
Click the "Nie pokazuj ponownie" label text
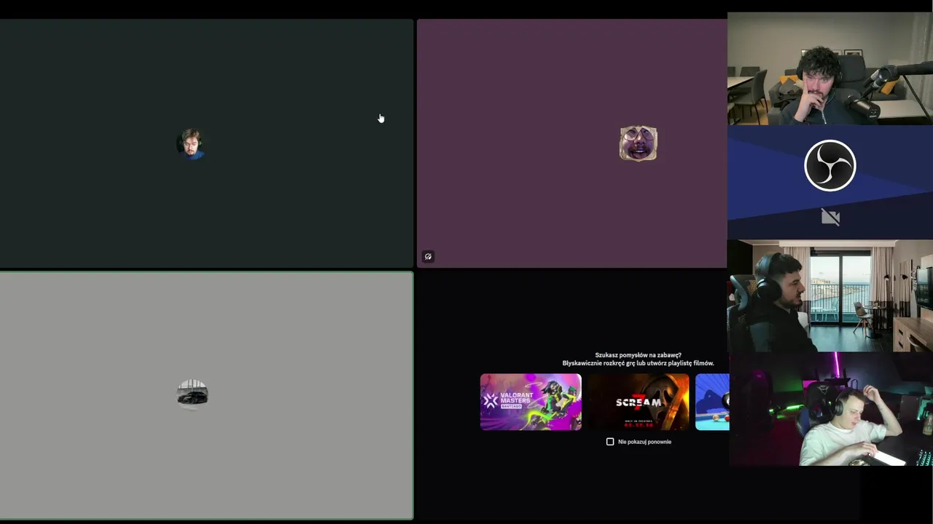644,442
